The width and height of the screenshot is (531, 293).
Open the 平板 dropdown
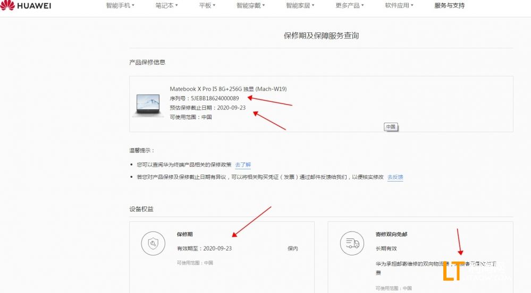(x=207, y=5)
